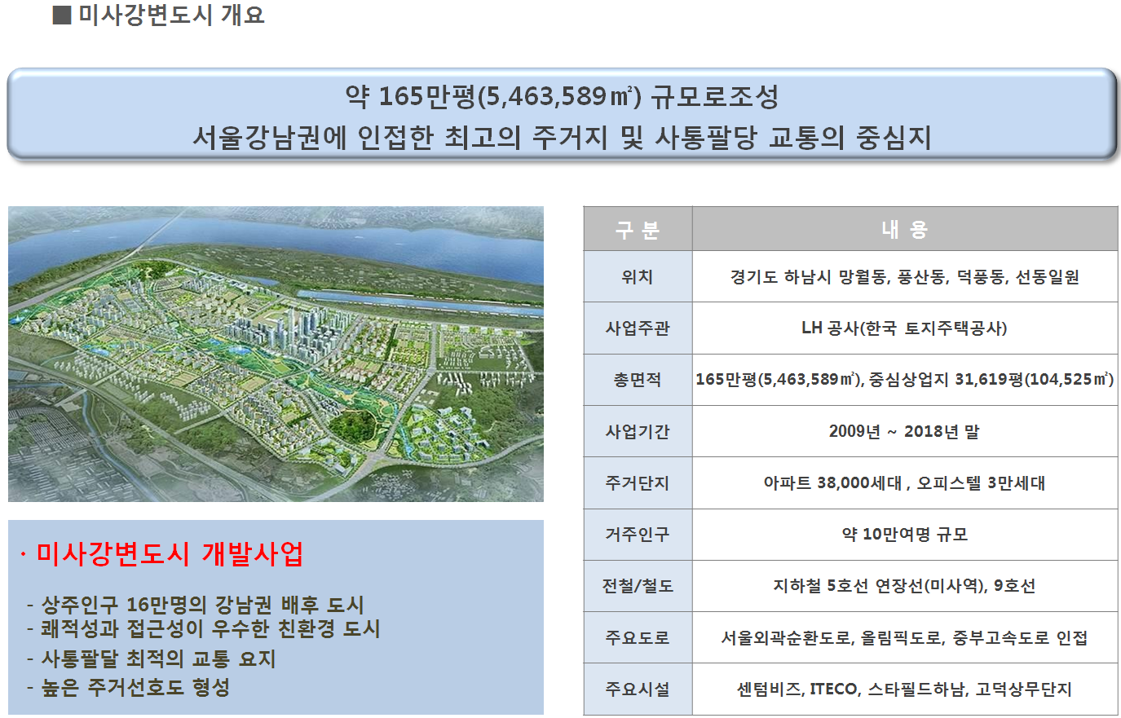Select the 쾌적성과 접근성이 우수한 친환경 도시 line
Screen dimensions: 1121x718
click(204, 629)
